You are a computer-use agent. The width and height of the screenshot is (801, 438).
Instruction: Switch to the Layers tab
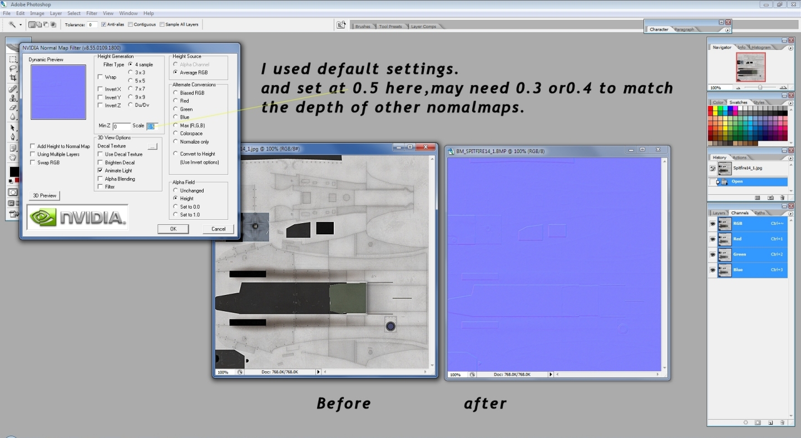(719, 213)
